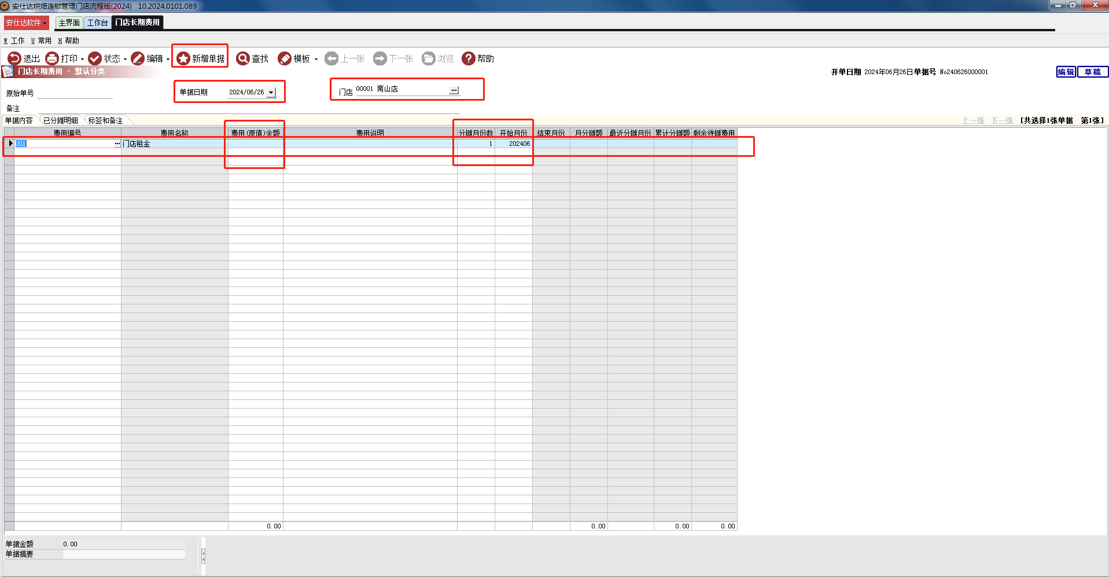Click the 最近分摊月份 column header
The image size is (1109, 577).
631,133
